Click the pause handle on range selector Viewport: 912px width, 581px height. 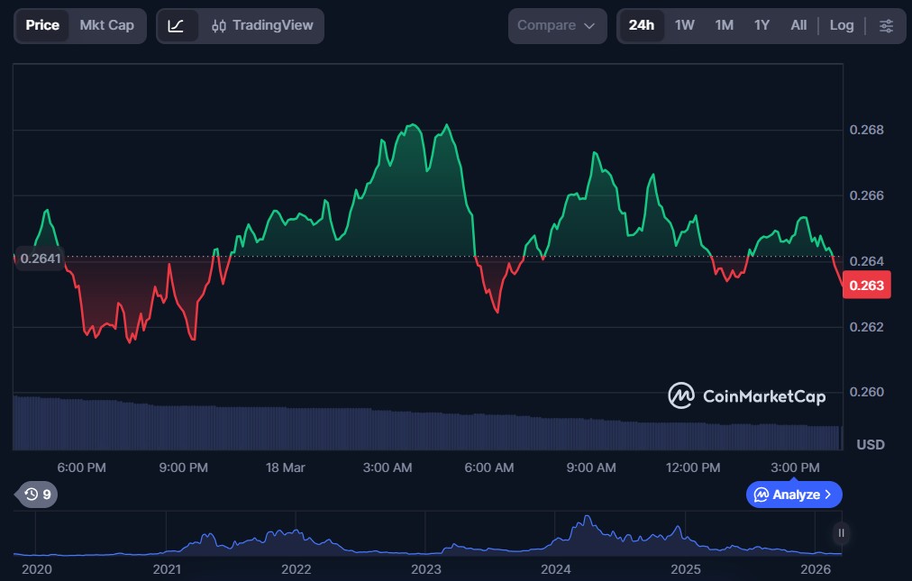(841, 533)
